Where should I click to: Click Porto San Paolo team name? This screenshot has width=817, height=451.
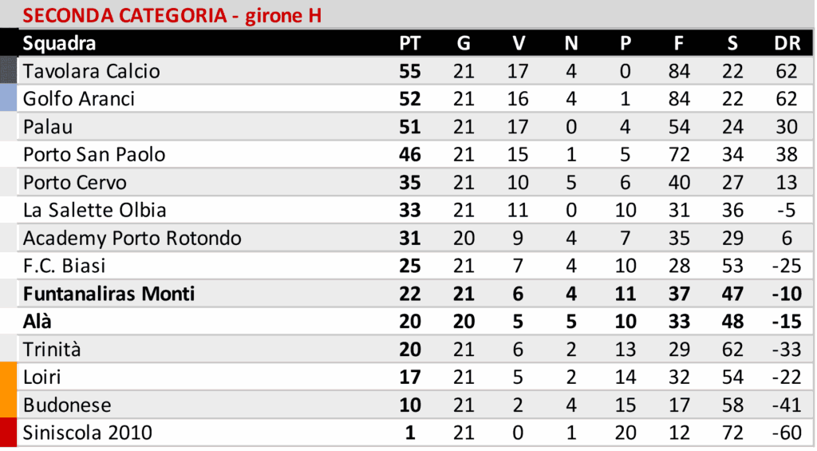pyautogui.click(x=94, y=155)
